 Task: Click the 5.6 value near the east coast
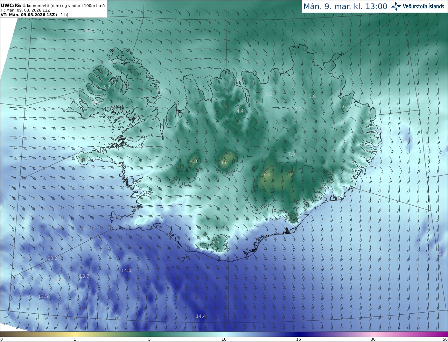342,106
